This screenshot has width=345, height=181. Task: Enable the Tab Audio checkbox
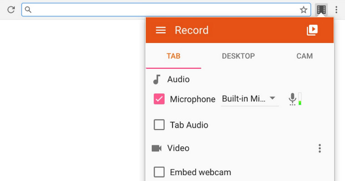[x=159, y=125]
